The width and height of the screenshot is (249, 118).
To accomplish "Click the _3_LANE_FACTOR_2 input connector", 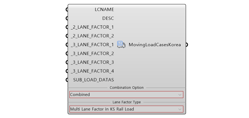I will [x=67, y=54].
